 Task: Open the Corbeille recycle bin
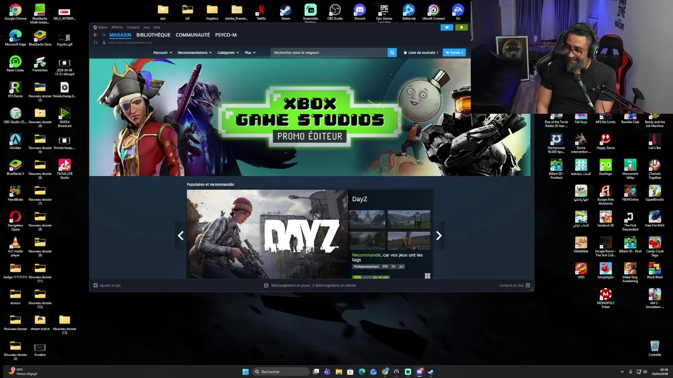click(655, 348)
